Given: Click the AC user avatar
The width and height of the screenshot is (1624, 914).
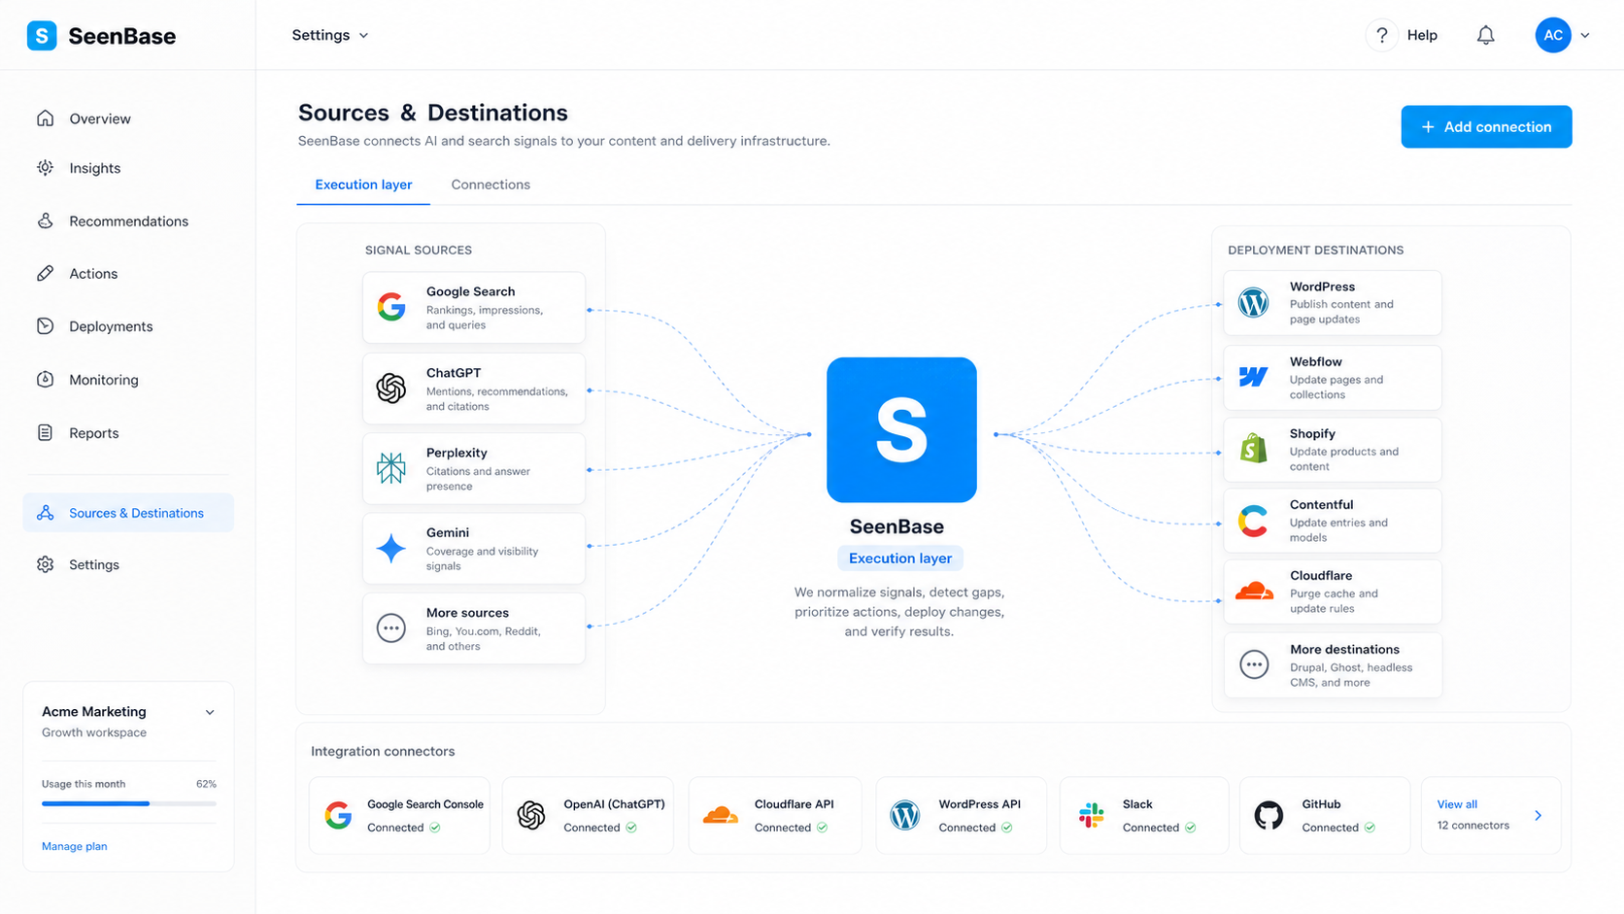Looking at the screenshot, I should 1553,35.
